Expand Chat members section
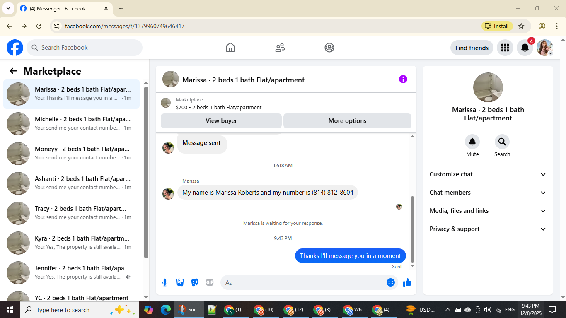The height and width of the screenshot is (318, 566). pyautogui.click(x=488, y=193)
